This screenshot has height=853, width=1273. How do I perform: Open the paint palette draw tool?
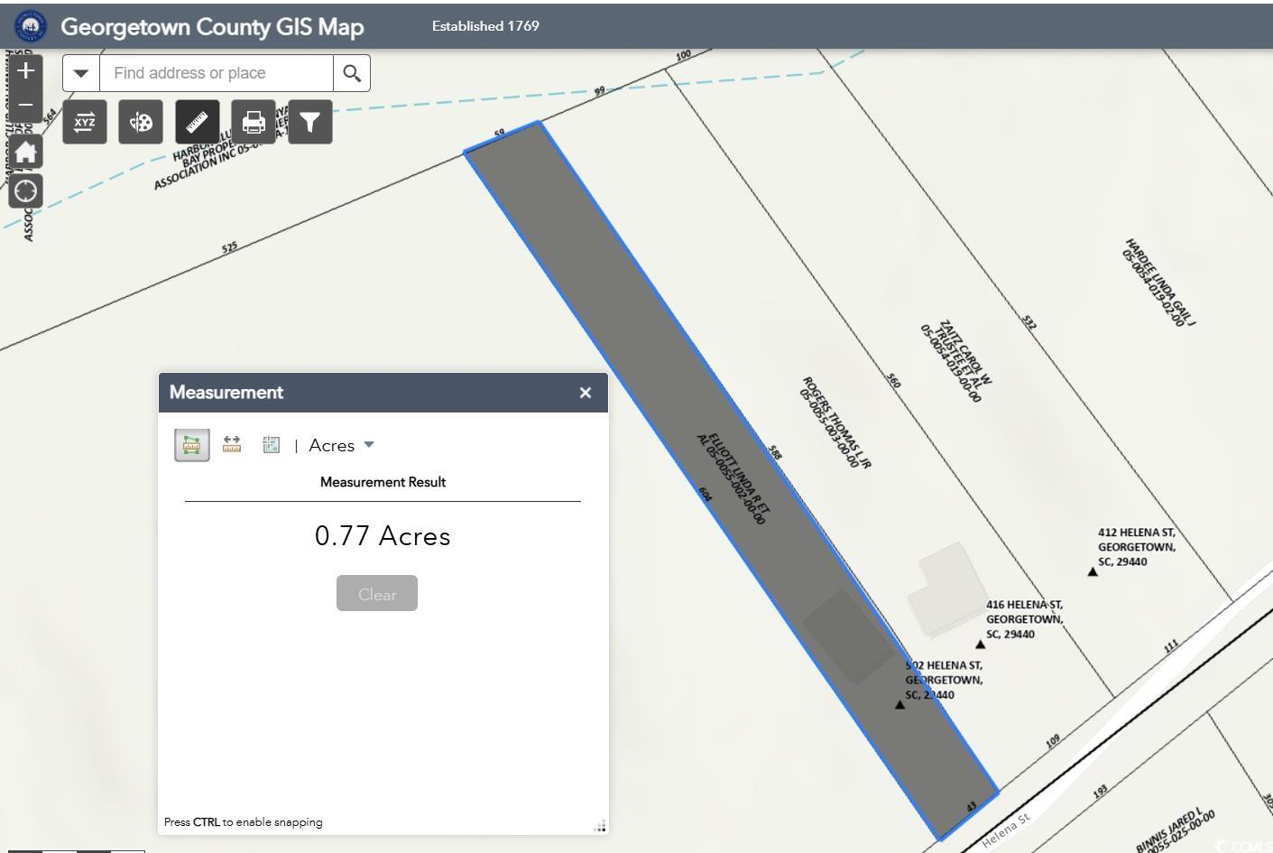click(x=141, y=122)
